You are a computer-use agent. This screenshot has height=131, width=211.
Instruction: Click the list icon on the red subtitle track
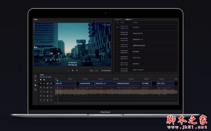pos(51,88)
